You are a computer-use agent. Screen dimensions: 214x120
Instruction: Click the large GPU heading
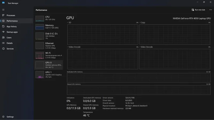pos(70,18)
